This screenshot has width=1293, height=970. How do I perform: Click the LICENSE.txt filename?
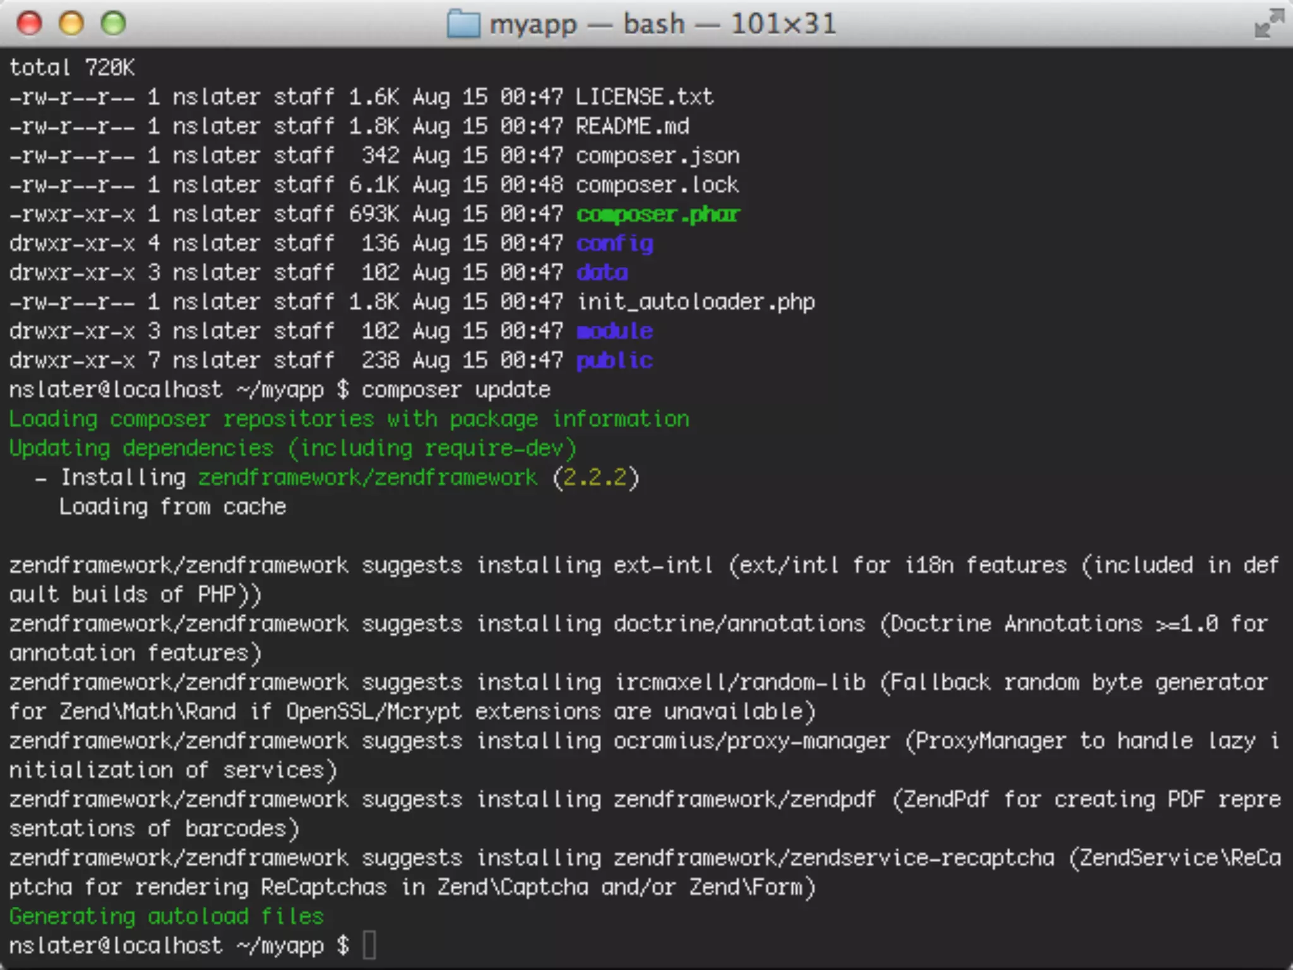pos(644,97)
